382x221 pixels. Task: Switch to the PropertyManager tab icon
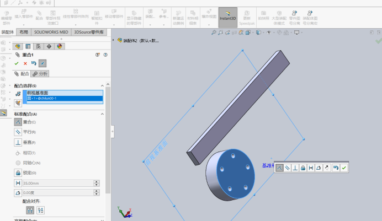pyautogui.click(x=28, y=46)
